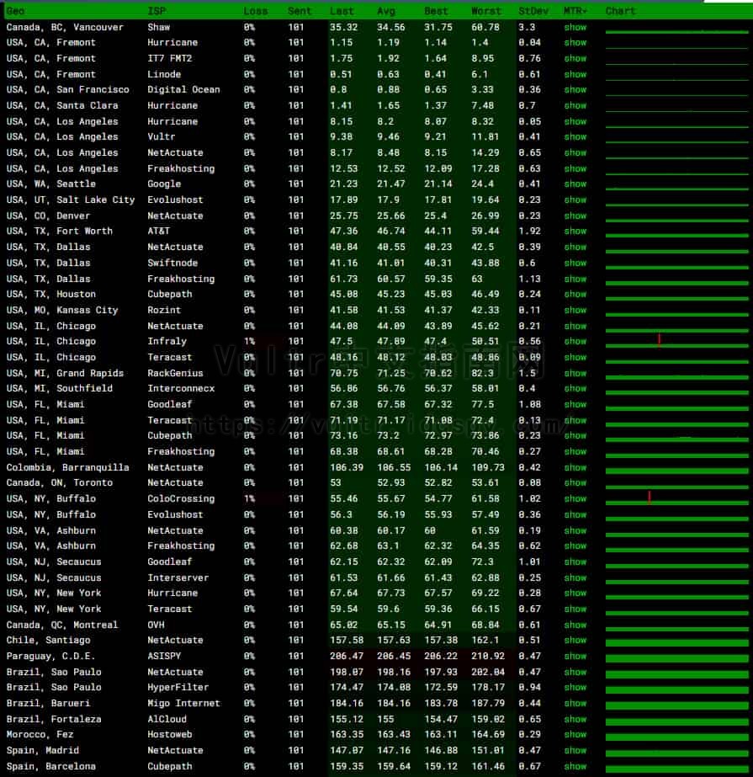The width and height of the screenshot is (753, 777).
Task: Click the Chart column header
Action: coord(620,11)
